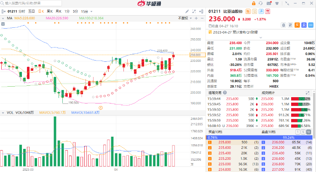Click the shrink window arrows icon
This screenshot has height=172, width=316.
click(x=287, y=3)
